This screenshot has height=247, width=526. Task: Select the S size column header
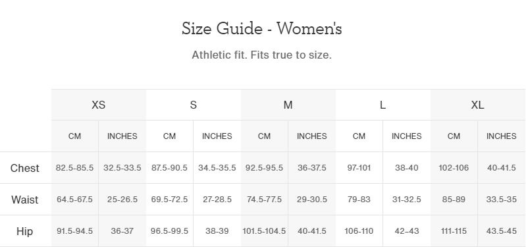(194, 105)
